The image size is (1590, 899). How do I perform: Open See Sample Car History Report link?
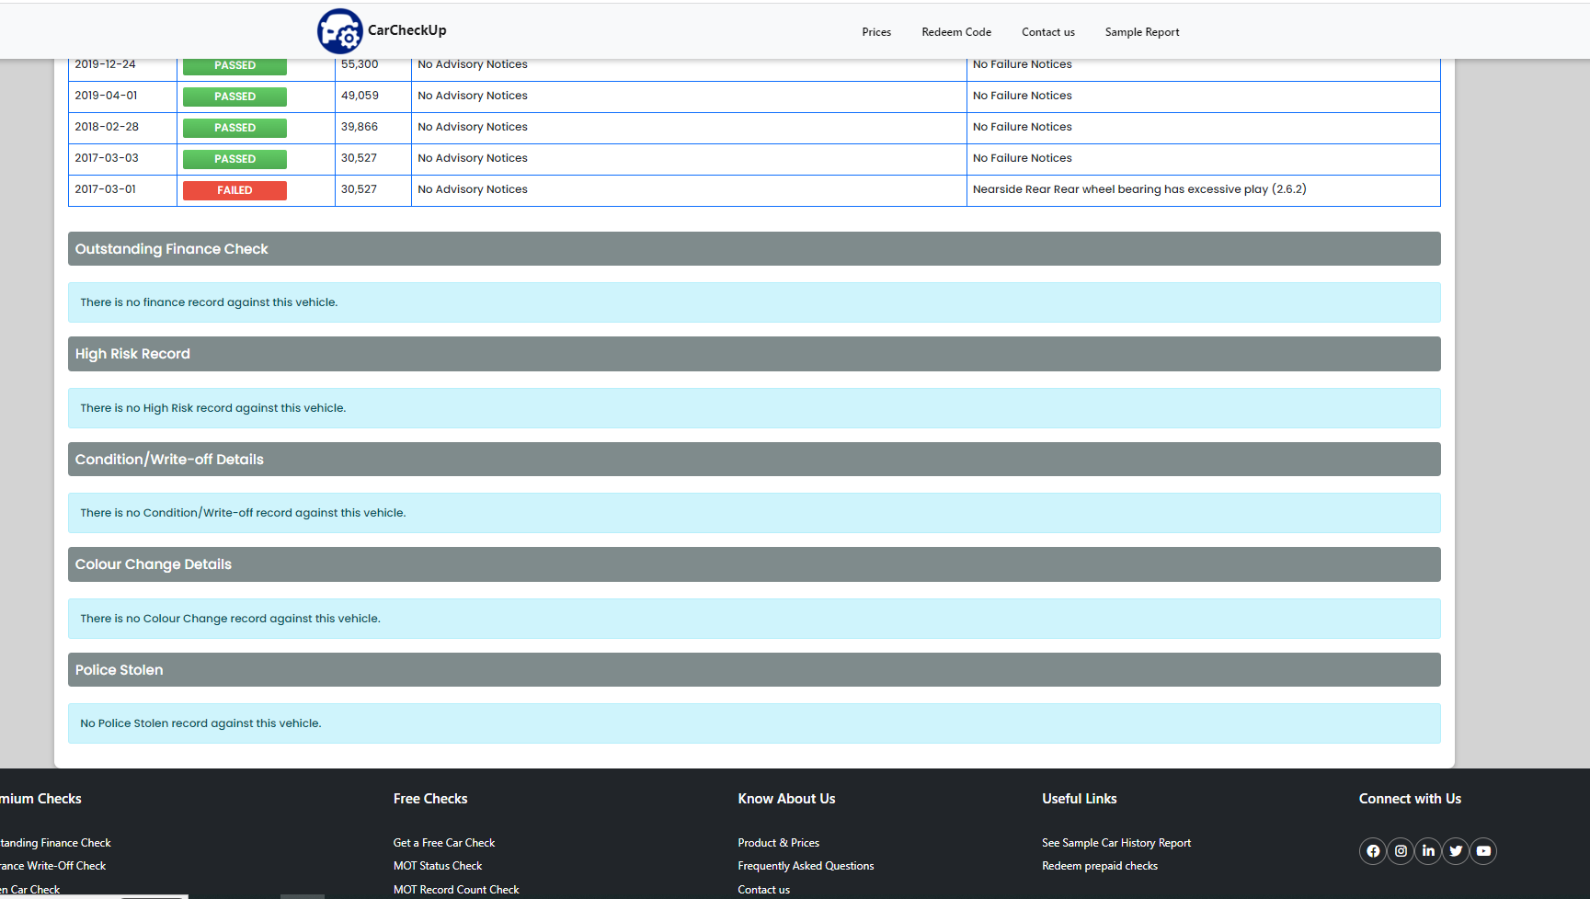[x=1116, y=843]
